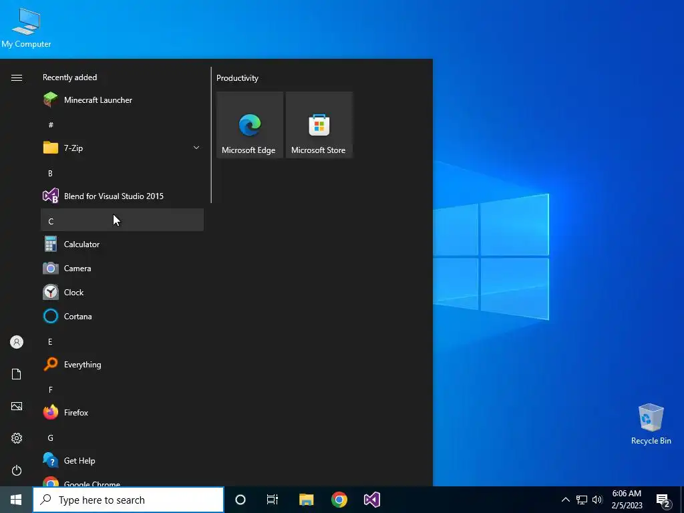The image size is (684, 513).
Task: Open the Calculator app
Action: (x=122, y=244)
